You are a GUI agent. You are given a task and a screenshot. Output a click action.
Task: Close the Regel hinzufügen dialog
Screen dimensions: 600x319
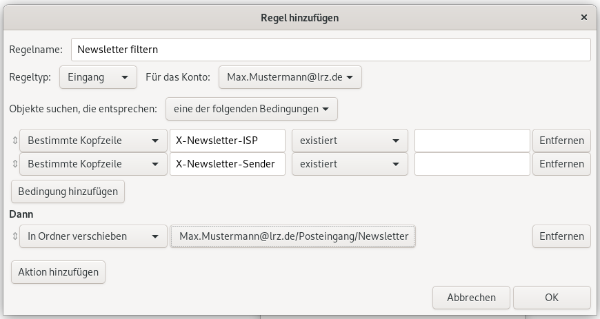tap(583, 17)
